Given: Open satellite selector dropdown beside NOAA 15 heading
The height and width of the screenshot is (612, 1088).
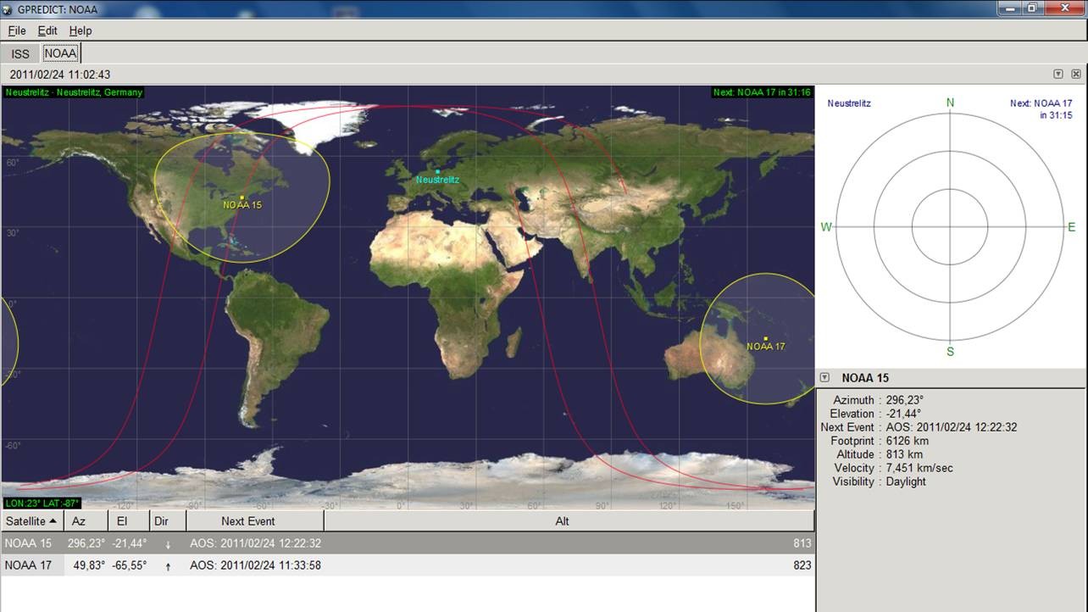Looking at the screenshot, I should tap(824, 378).
